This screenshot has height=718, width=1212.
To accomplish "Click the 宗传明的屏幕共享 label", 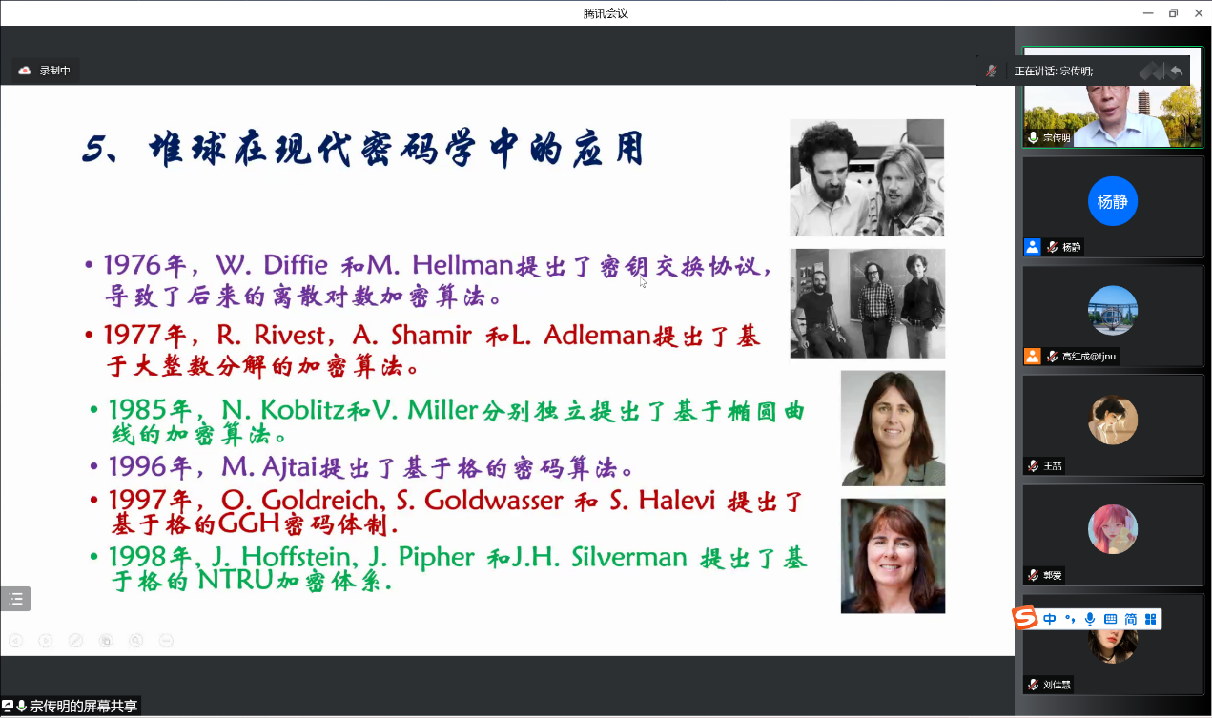I will click(83, 707).
